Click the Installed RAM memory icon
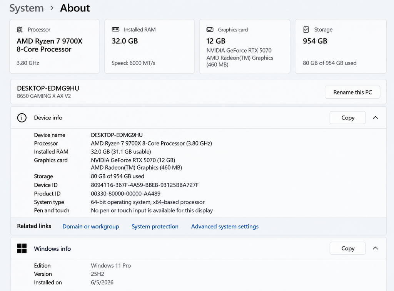394x291 pixels. [115, 30]
